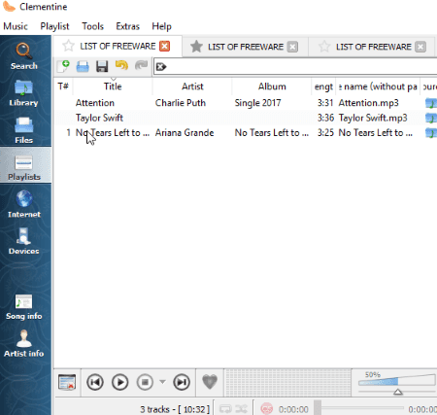Viewport: 437px width, 415px height.
Task: Sort by the Artist column header
Action: (192, 86)
